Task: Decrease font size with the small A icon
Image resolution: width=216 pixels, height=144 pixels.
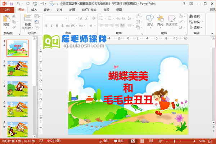Action: (87, 18)
